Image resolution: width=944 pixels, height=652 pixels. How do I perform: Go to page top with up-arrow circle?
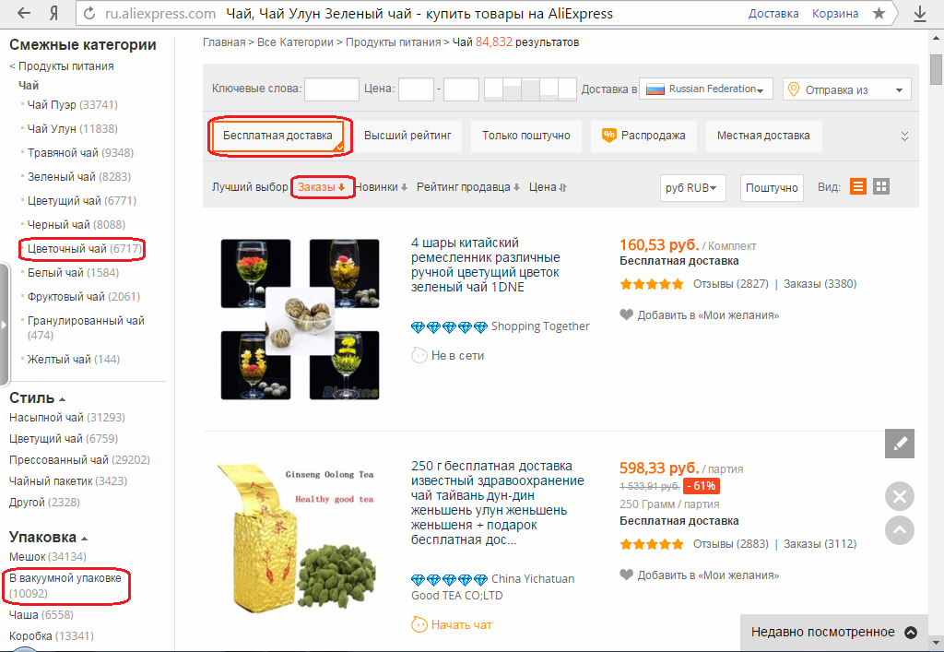tap(900, 530)
